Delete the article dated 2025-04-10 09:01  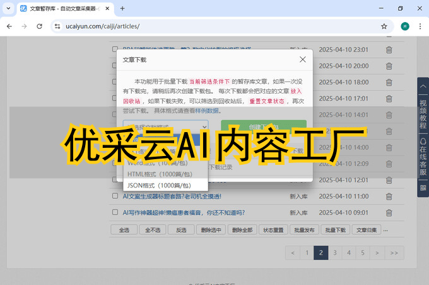tap(389, 212)
